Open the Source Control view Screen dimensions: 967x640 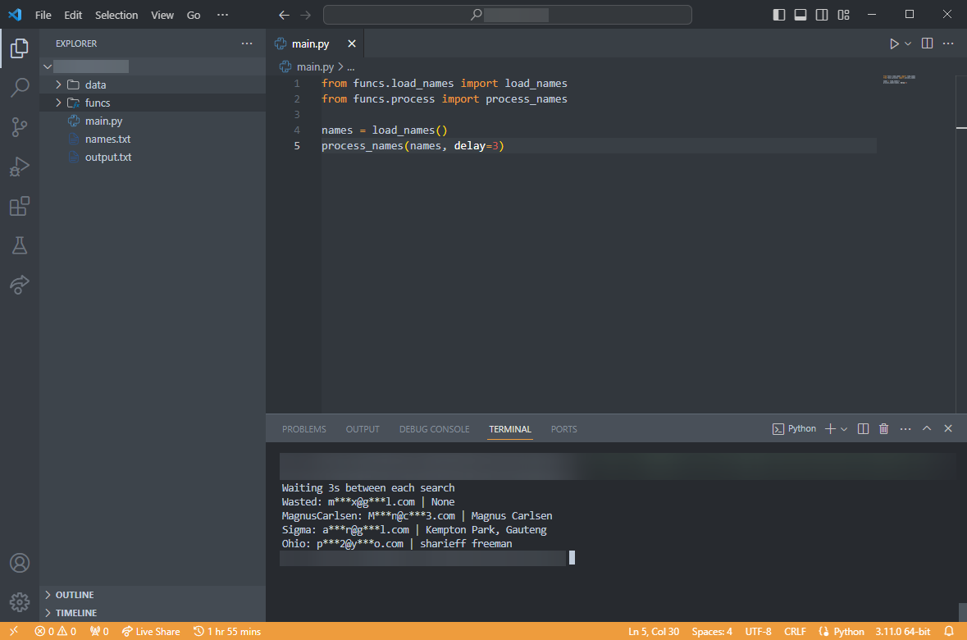[x=19, y=127]
